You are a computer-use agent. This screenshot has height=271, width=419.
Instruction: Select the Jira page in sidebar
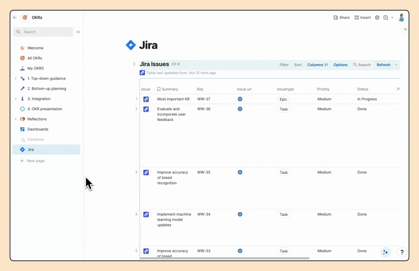[46, 150]
